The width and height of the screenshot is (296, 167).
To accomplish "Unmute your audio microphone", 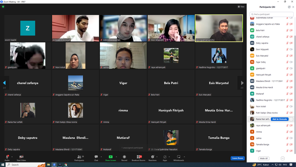I will [x=7, y=158].
